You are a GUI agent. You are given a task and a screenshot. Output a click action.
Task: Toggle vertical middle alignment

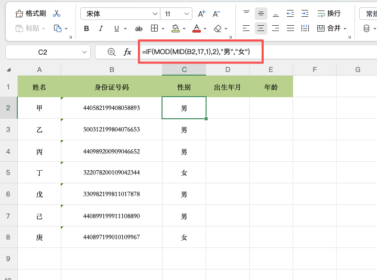[261, 14]
